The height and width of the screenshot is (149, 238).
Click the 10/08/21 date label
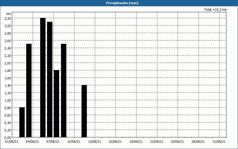[x=74, y=142]
